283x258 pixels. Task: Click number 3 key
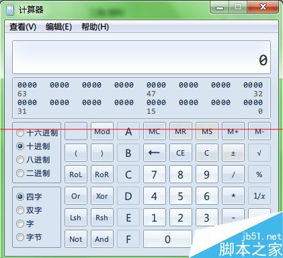click(x=207, y=218)
